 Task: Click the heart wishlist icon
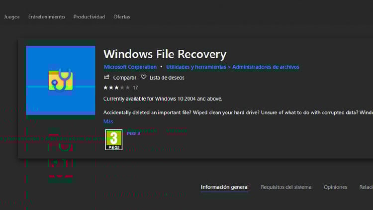tap(143, 77)
